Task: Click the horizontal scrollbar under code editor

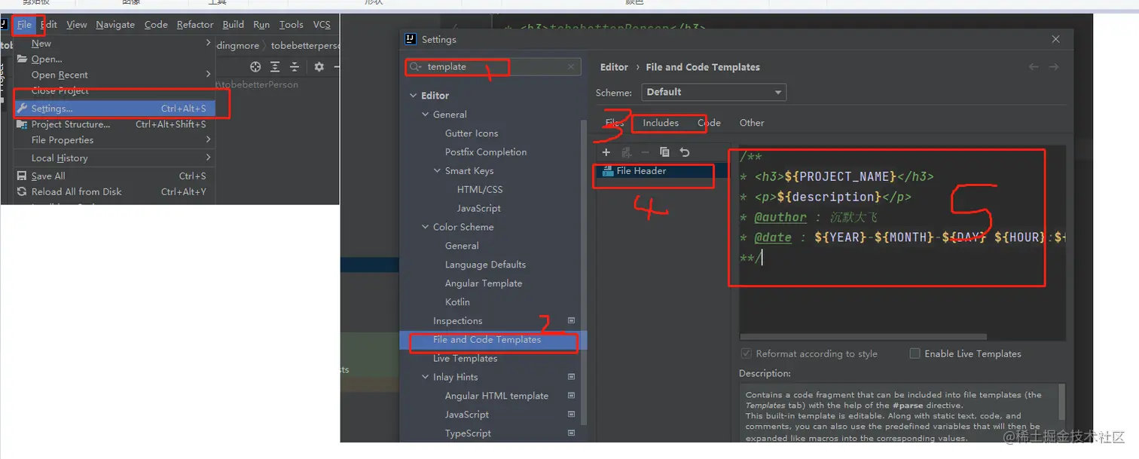Action: point(863,337)
